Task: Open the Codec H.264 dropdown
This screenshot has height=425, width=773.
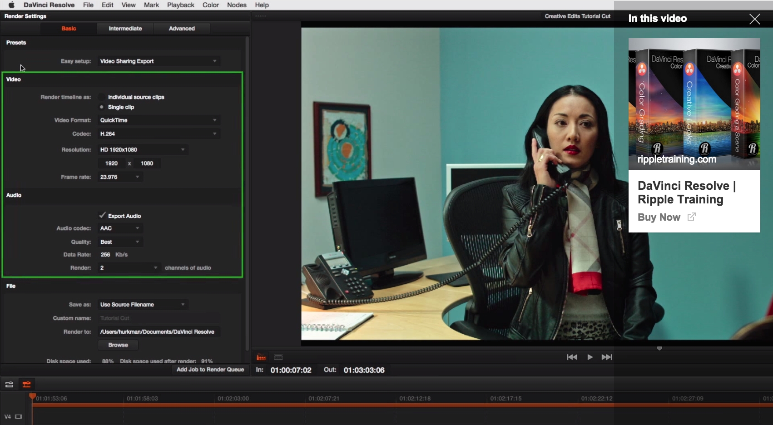Action: (159, 134)
